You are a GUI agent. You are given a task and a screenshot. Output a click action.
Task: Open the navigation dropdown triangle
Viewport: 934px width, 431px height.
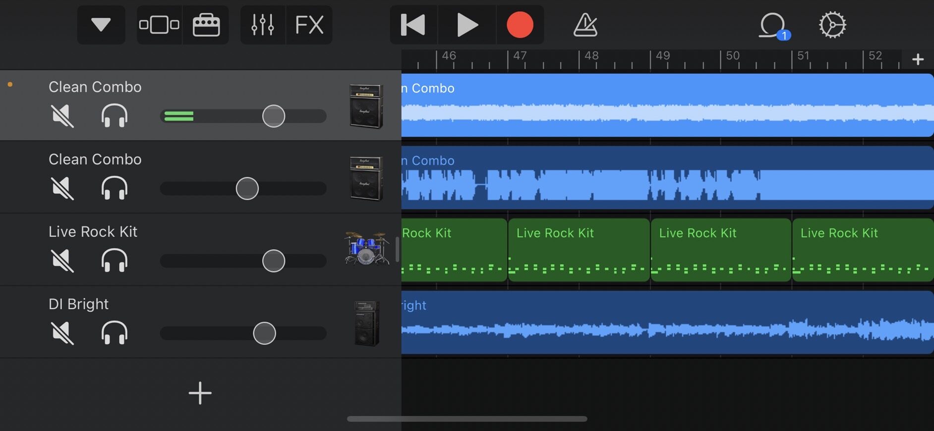pyautogui.click(x=101, y=25)
